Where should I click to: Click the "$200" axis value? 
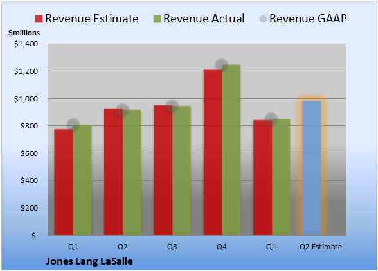coord(29,208)
